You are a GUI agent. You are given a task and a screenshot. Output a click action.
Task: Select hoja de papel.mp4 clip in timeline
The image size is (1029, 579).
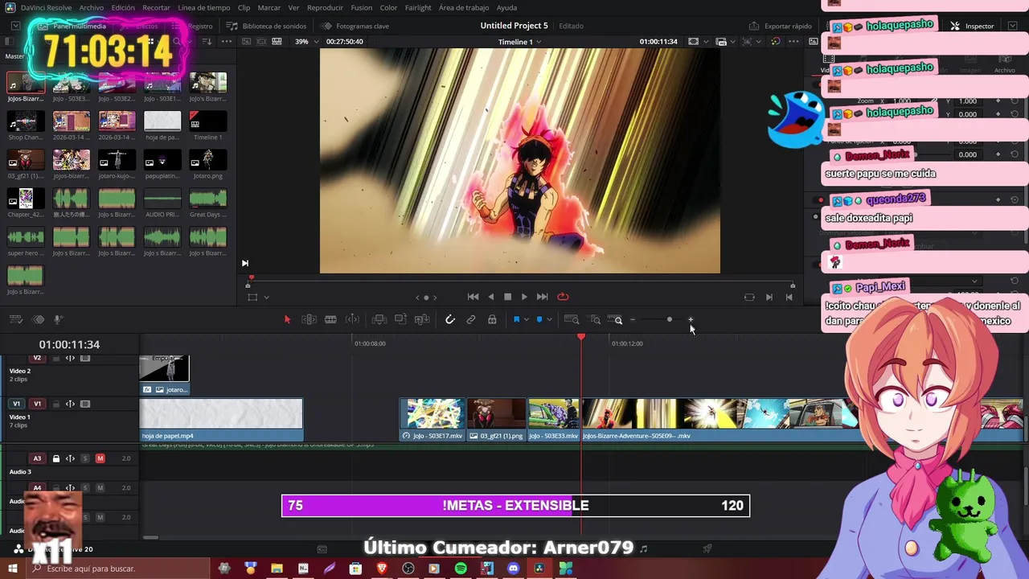(221, 420)
